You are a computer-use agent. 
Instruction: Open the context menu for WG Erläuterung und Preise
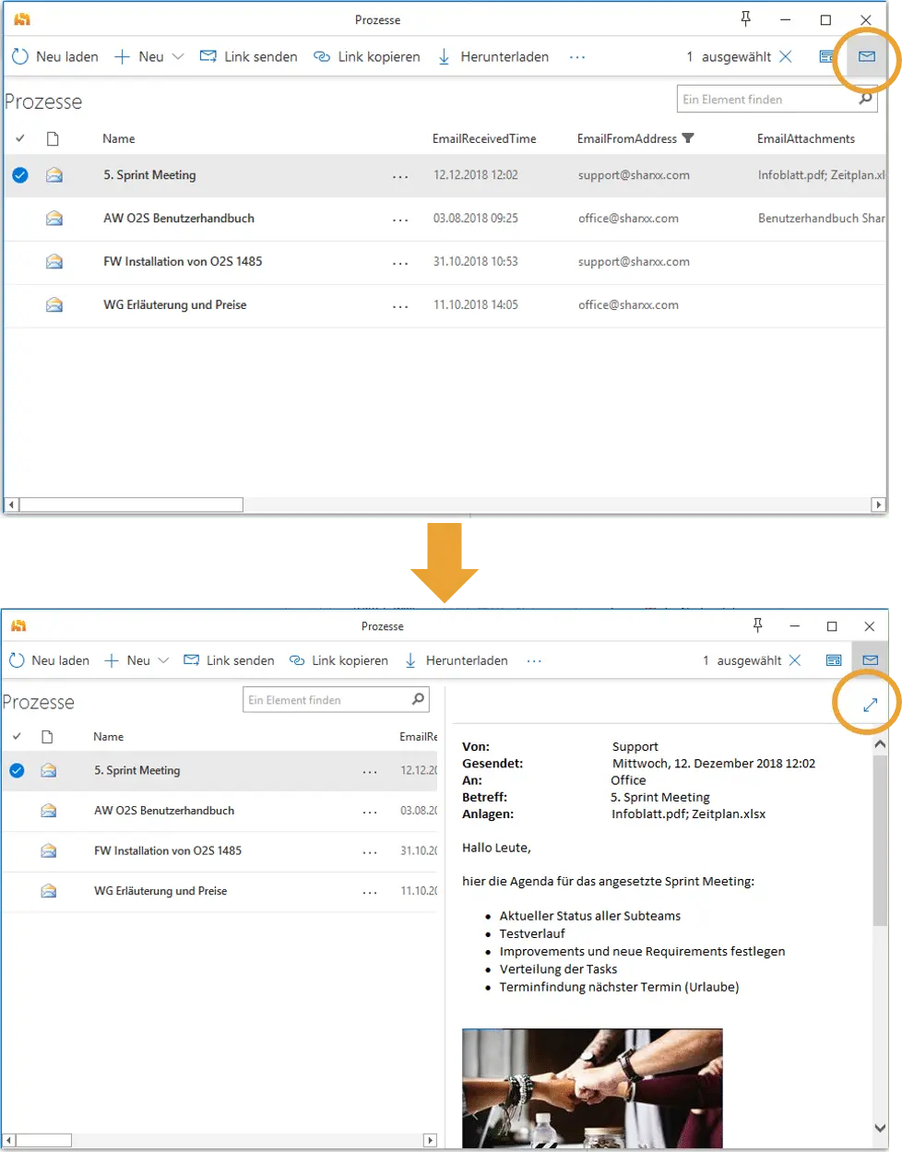click(401, 304)
